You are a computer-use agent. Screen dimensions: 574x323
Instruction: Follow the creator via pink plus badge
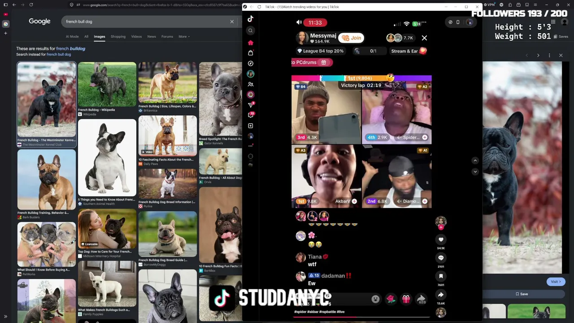(x=441, y=227)
